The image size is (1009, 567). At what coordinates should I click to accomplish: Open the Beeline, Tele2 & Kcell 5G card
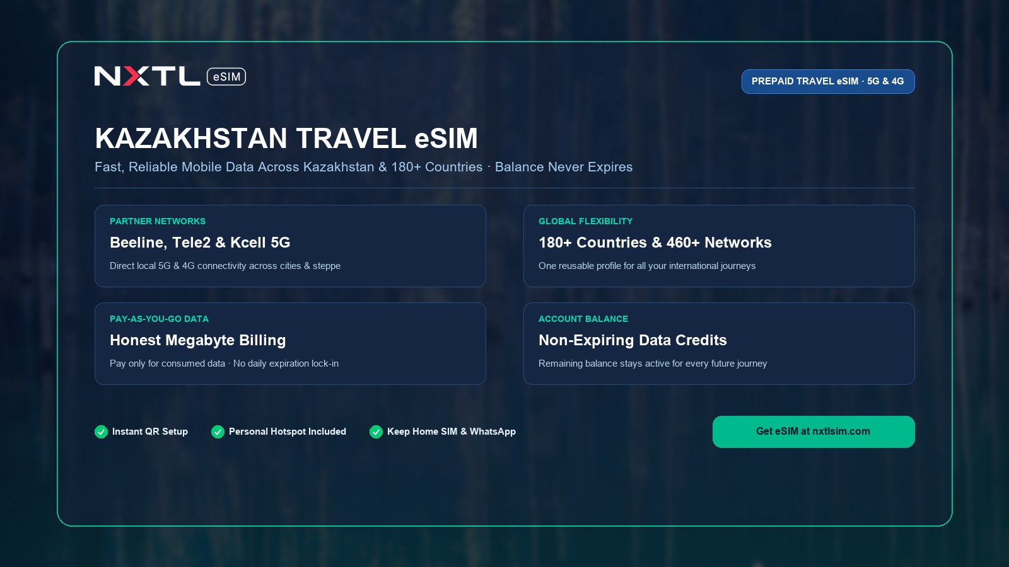click(x=290, y=246)
